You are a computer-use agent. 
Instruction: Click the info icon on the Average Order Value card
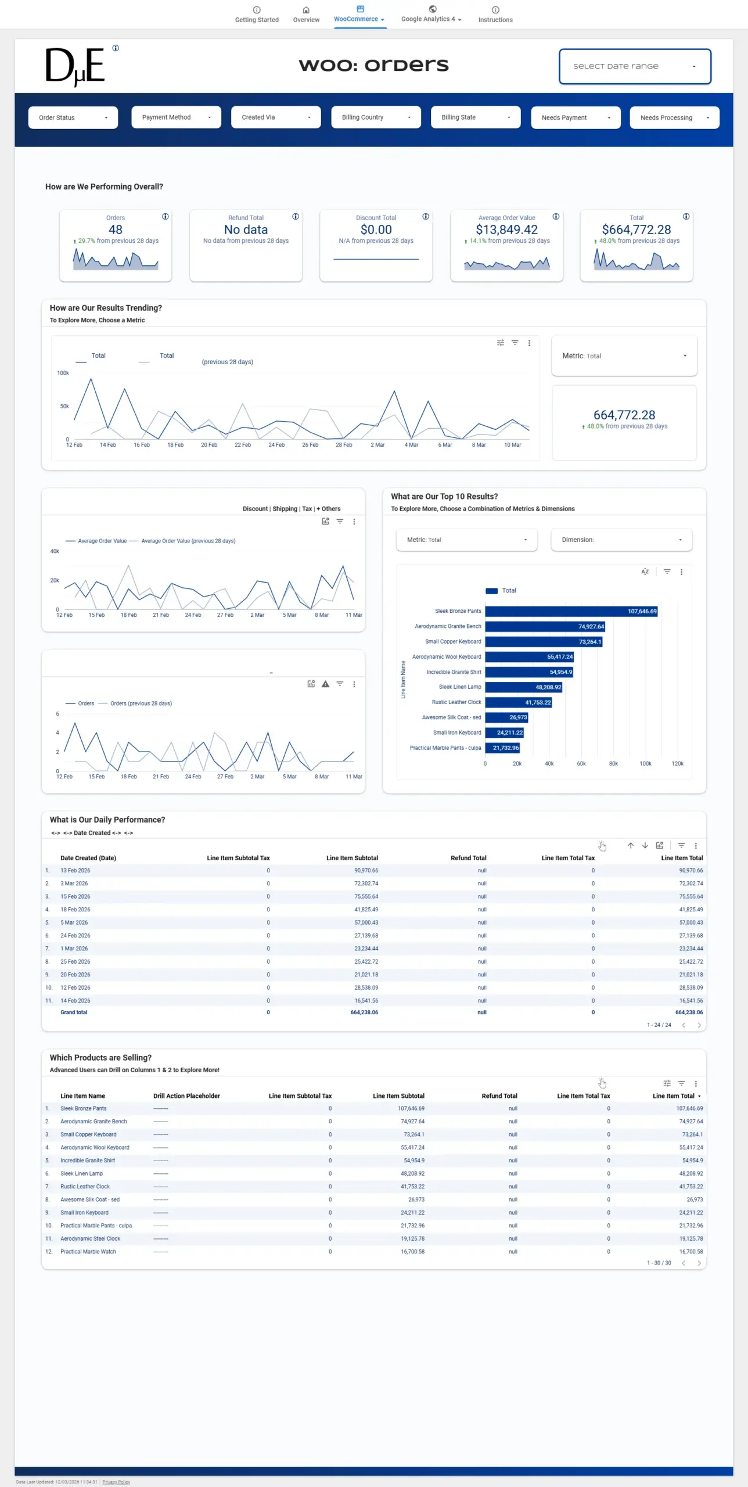(x=556, y=217)
